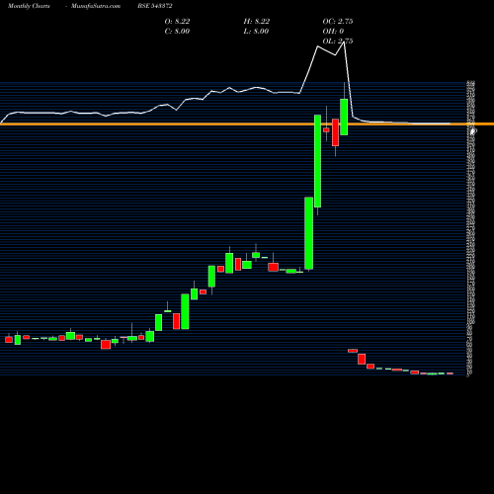
Task: Click the 'OH: 0' value
Action: click(x=333, y=32)
